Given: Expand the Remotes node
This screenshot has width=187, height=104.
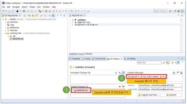Looking at the screenshot, I should (6, 31).
